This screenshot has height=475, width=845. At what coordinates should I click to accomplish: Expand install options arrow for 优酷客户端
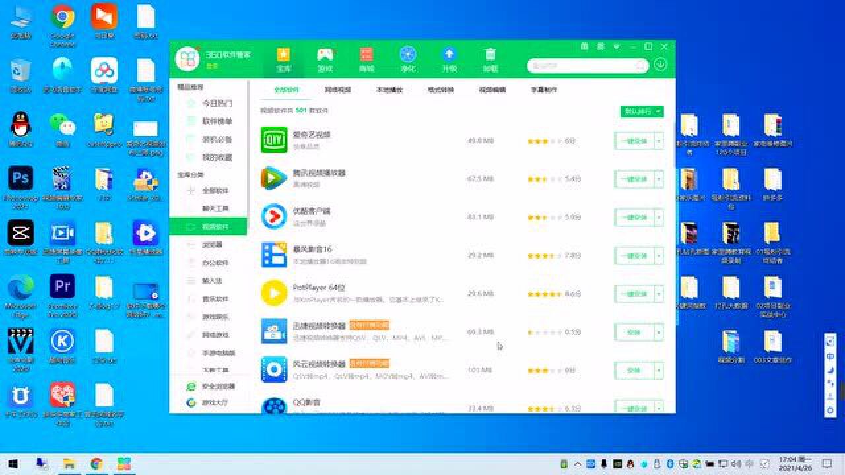659,218
